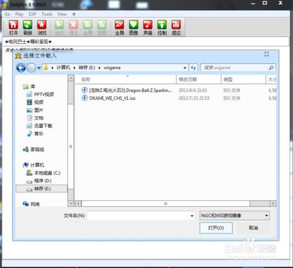This screenshot has height=268, width=293.
Task: Open the star menu item
Action: (74, 14)
